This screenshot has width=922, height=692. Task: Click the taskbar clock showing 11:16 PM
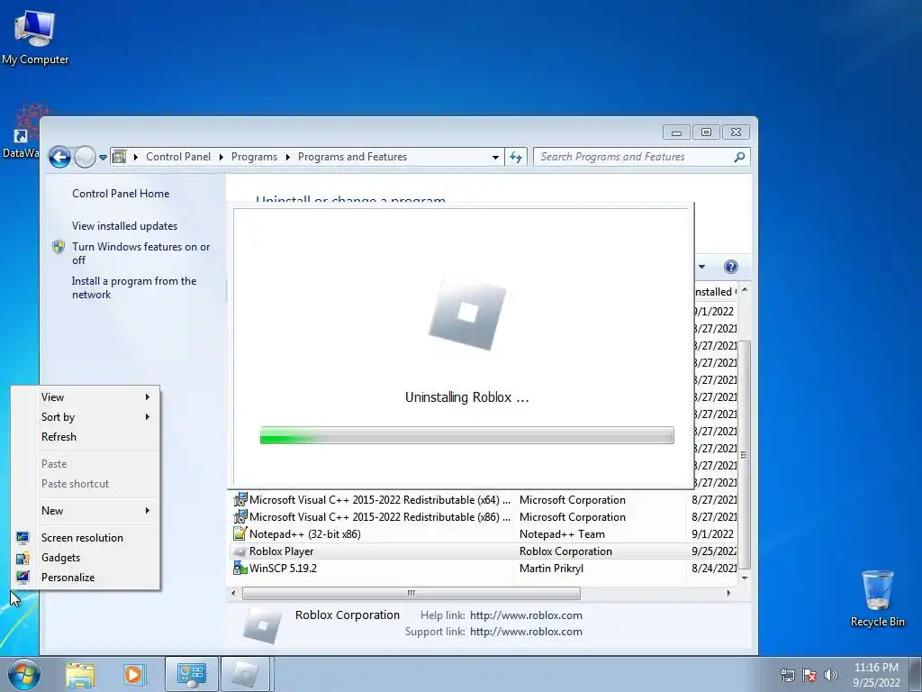coord(876,675)
